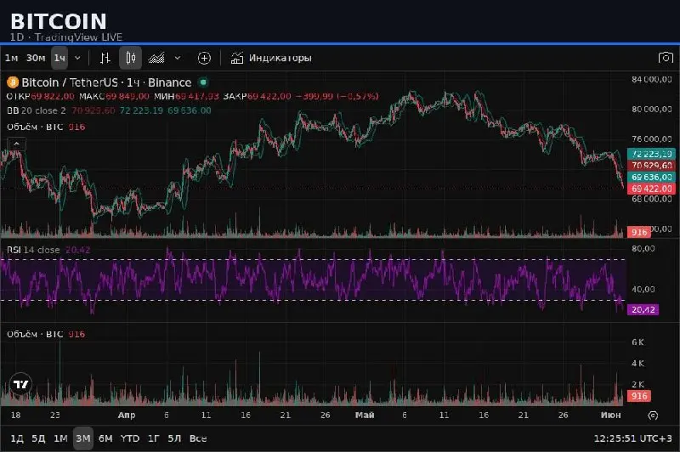The image size is (680, 452).
Task: Click the Июн label on time axis
Action: [610, 415]
